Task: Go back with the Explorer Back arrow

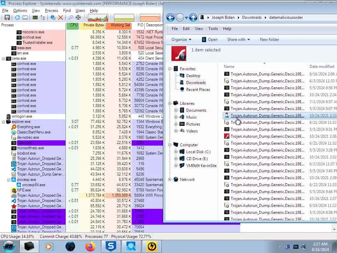Action: click(171, 18)
